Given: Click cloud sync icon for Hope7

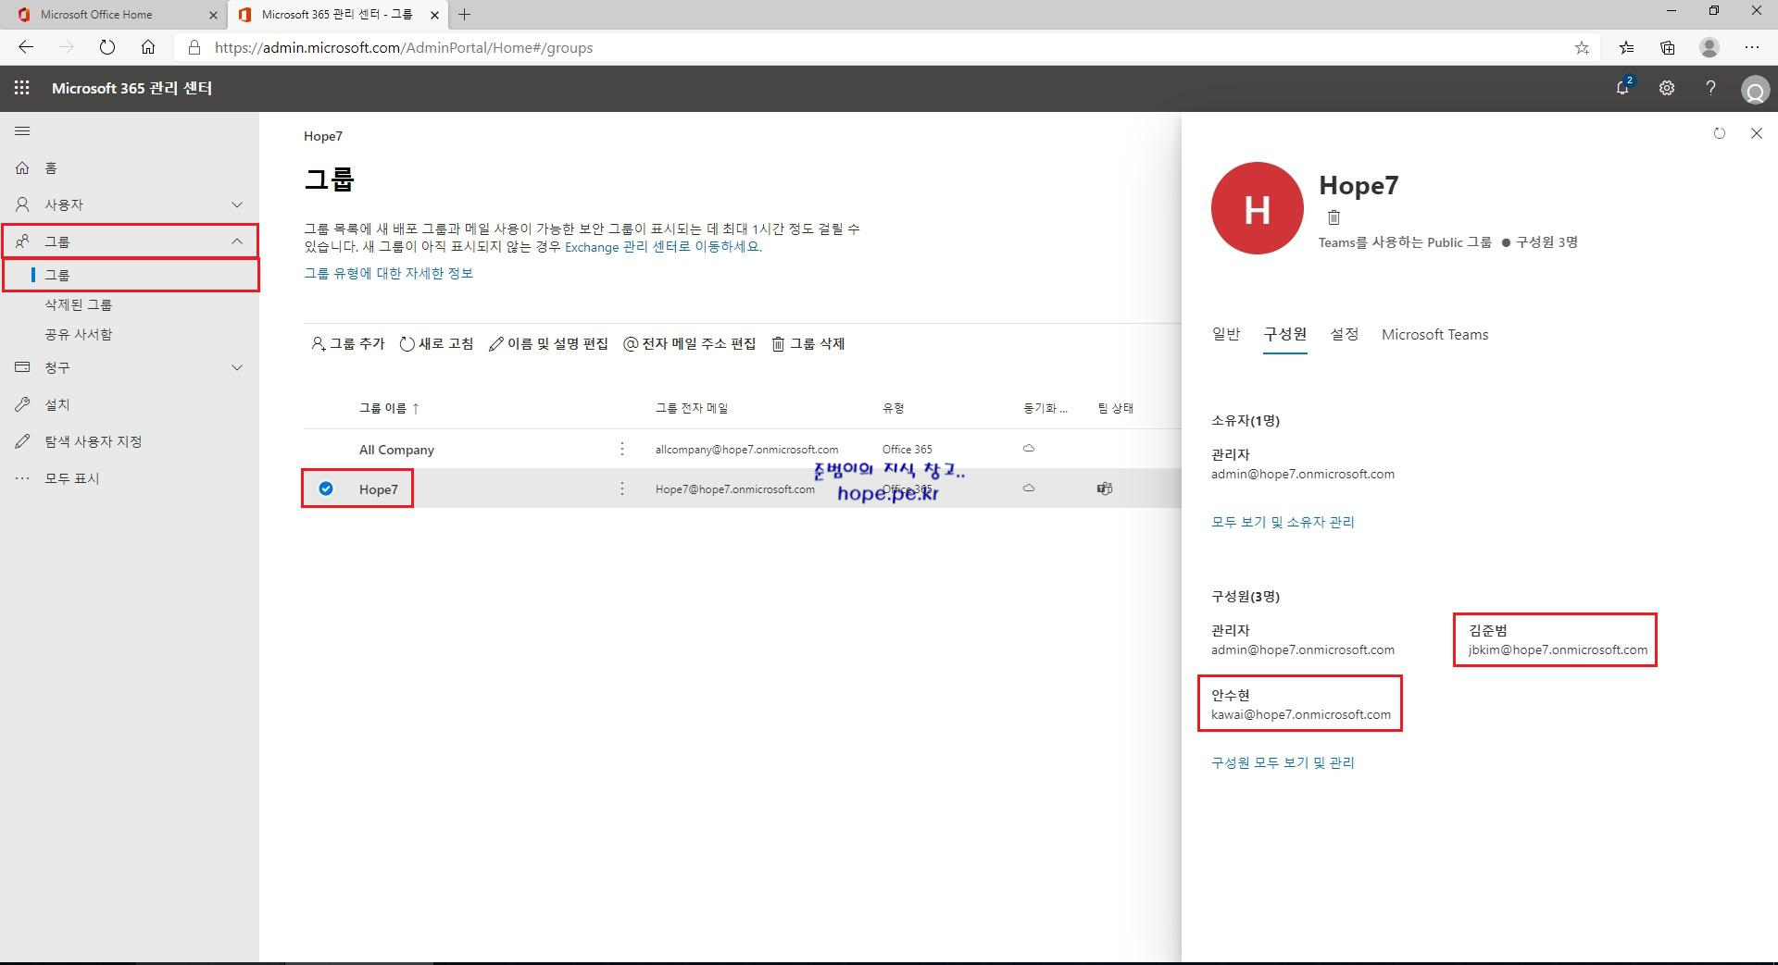Looking at the screenshot, I should tap(1029, 489).
